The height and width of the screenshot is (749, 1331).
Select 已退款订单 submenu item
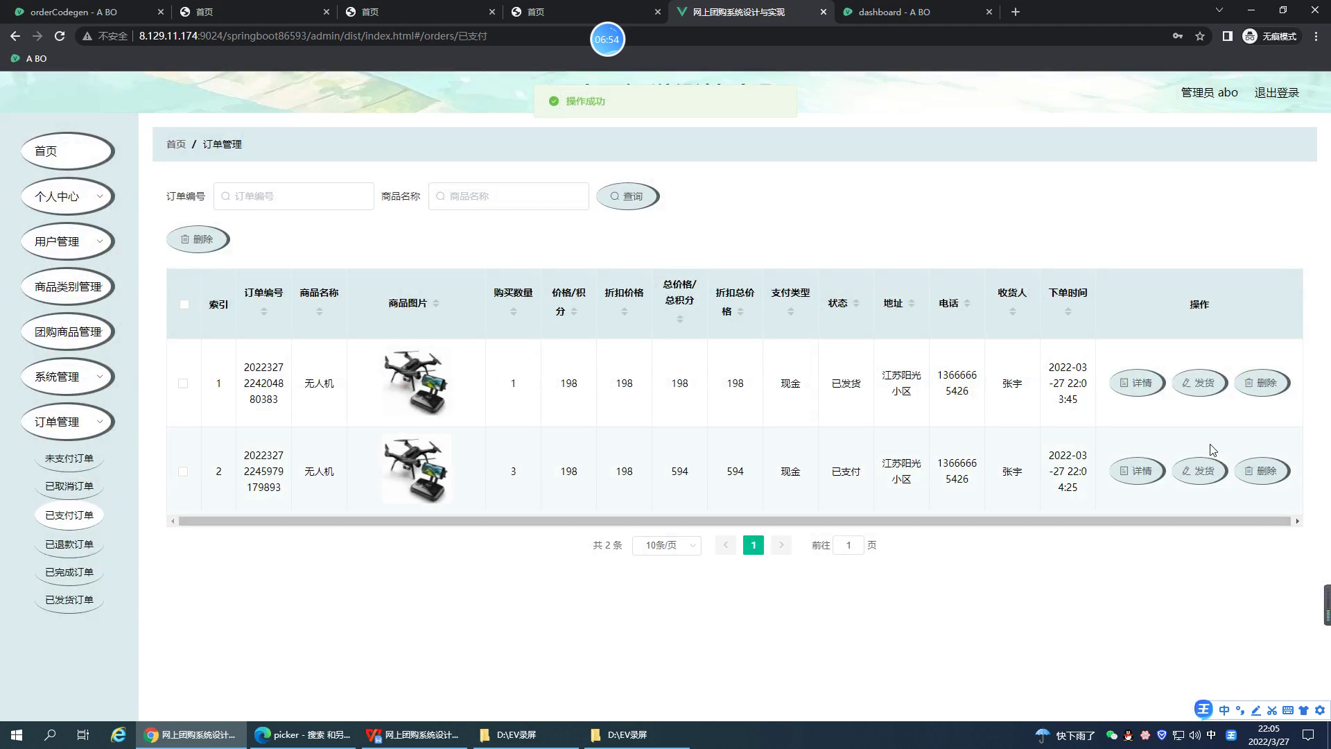69,544
